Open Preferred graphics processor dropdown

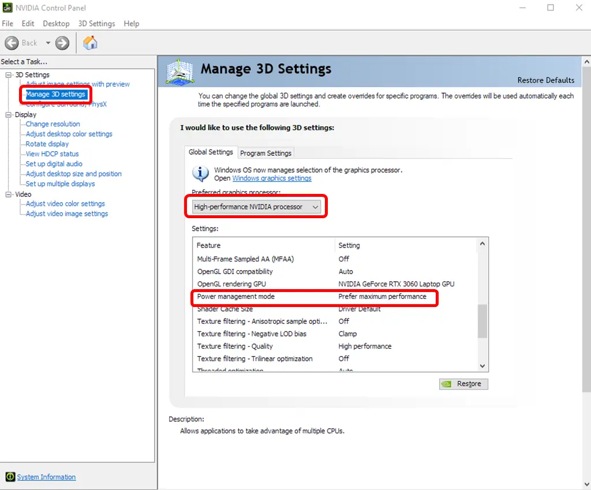pos(256,207)
